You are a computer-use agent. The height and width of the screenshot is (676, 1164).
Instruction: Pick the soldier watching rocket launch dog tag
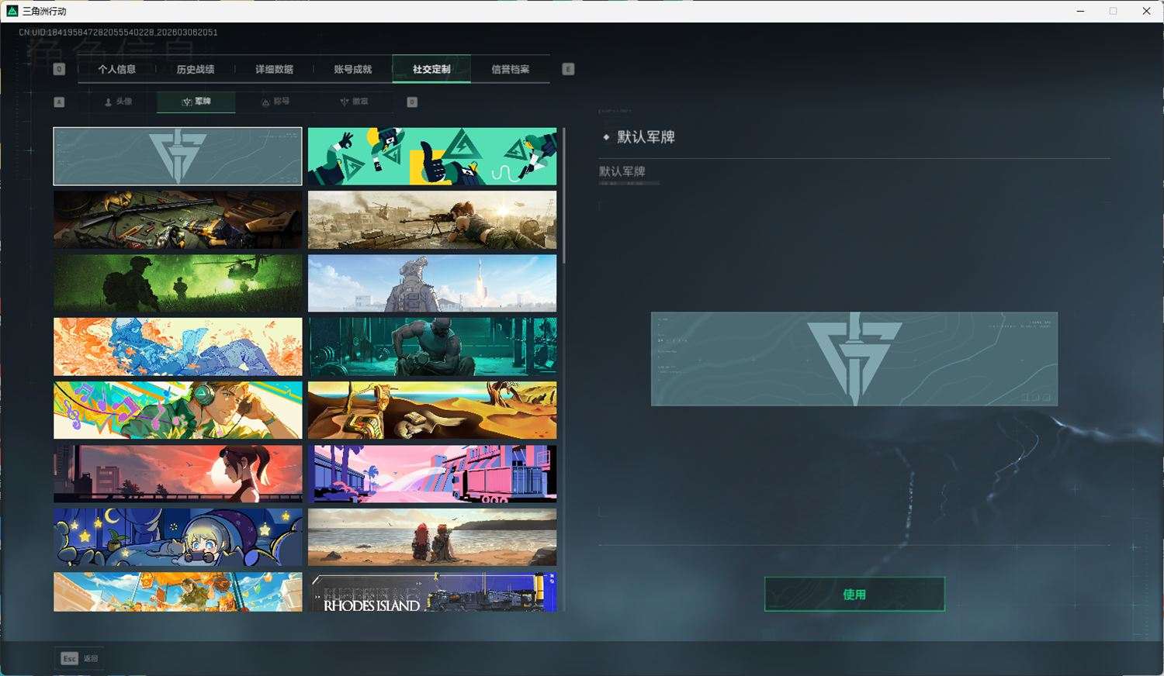[432, 284]
